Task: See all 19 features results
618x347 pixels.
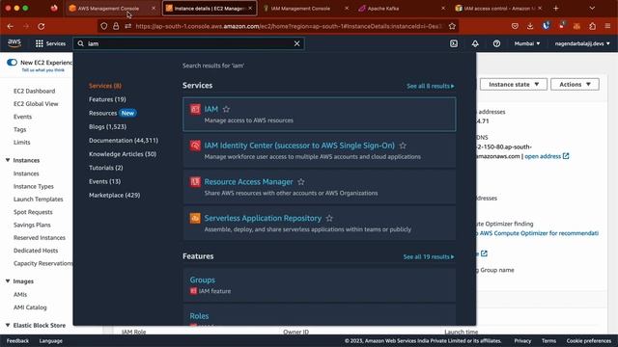Action: pos(429,256)
